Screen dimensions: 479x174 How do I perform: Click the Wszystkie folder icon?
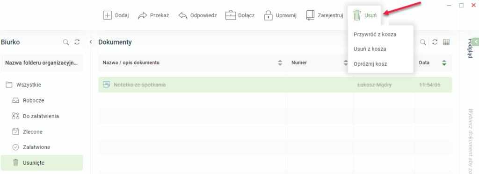point(9,85)
